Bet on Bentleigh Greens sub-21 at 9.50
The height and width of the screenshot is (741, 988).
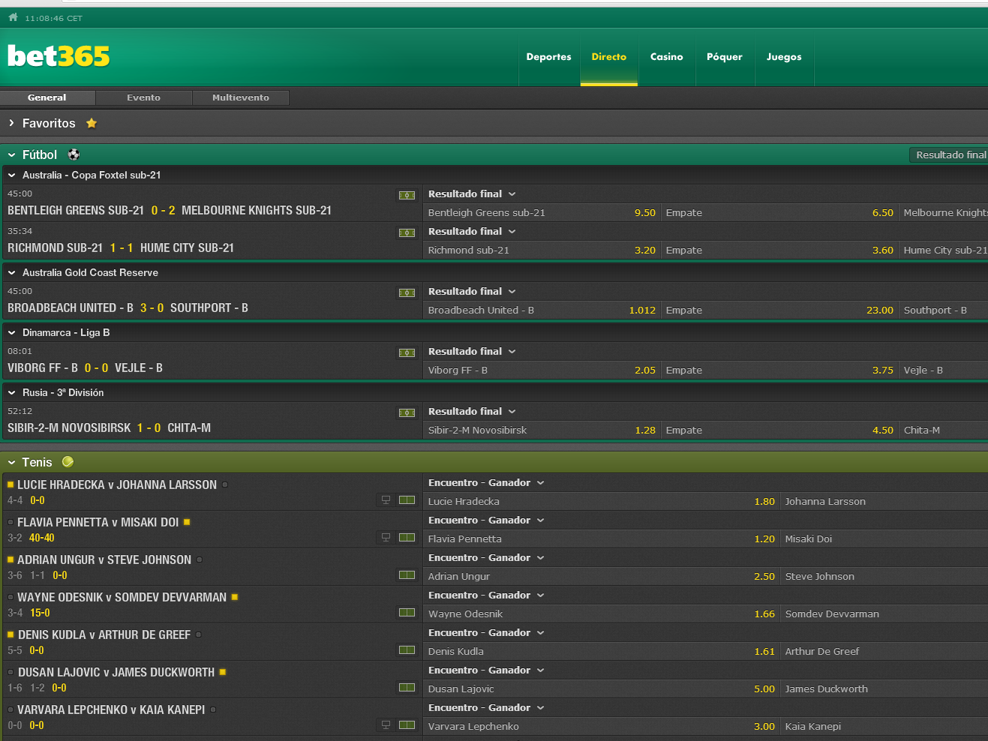pos(542,212)
